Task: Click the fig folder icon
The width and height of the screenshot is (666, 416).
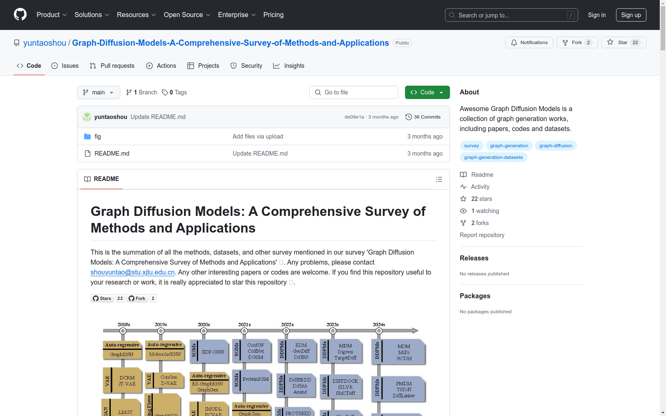Action: click(87, 136)
